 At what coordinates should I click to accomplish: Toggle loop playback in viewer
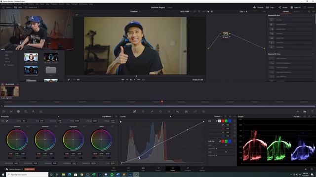[x=143, y=80]
